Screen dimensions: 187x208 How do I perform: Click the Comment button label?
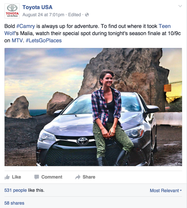(52, 177)
